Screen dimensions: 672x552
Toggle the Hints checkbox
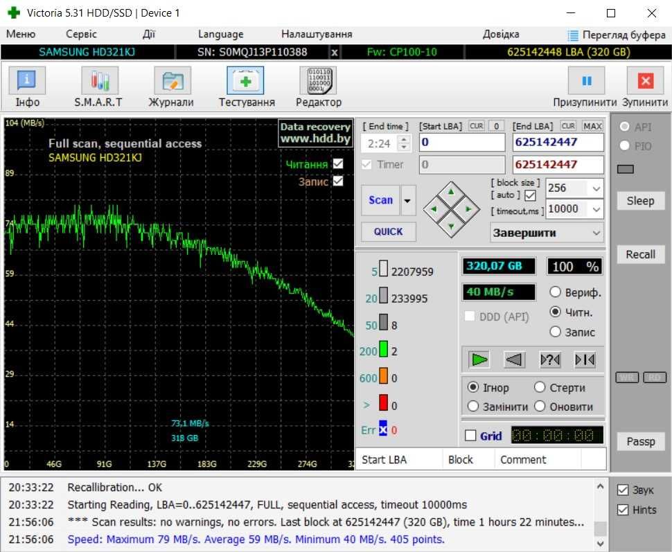pos(623,510)
